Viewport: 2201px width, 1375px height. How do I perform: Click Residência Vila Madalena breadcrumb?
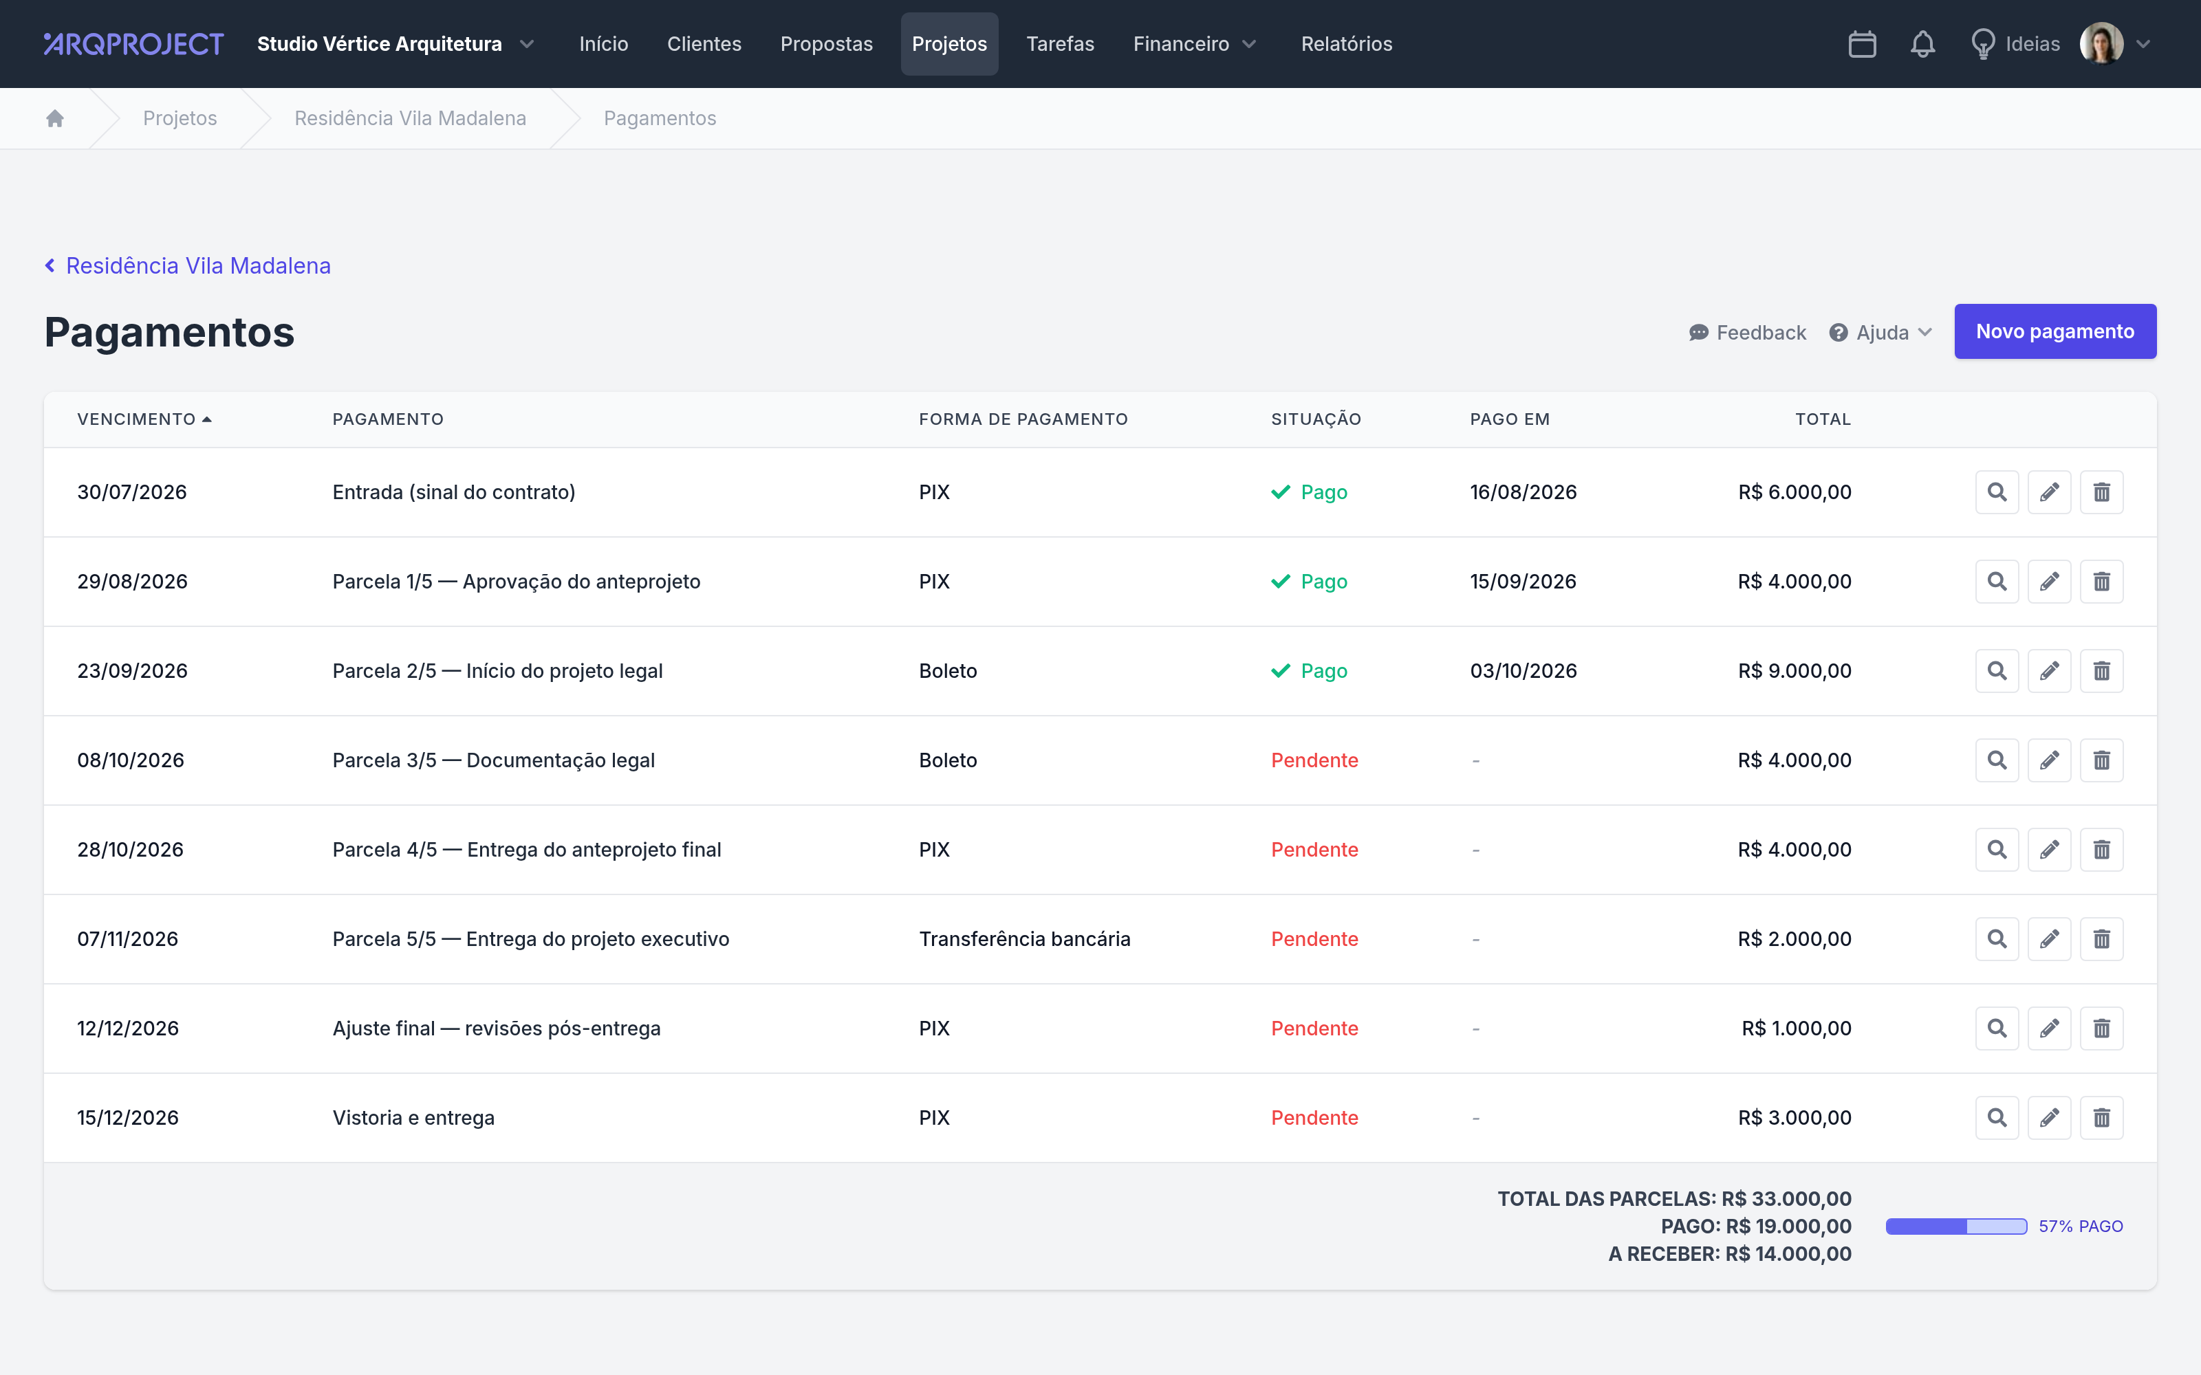[x=410, y=118]
